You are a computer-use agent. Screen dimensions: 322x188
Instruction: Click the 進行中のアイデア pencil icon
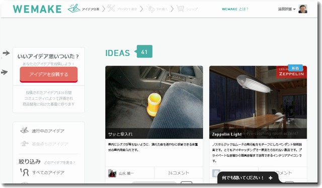click(x=25, y=131)
